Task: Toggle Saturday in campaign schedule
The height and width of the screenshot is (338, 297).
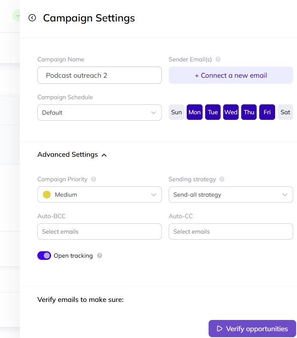Action: pyautogui.click(x=285, y=112)
